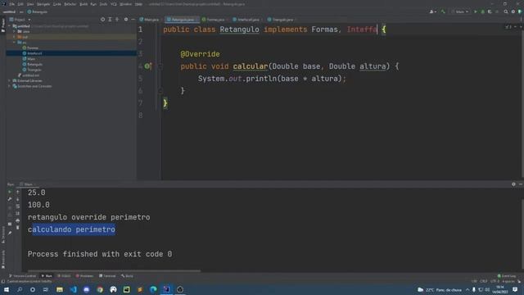Click the override gutter icon on line 4
The image size is (524, 295).
coord(147,66)
